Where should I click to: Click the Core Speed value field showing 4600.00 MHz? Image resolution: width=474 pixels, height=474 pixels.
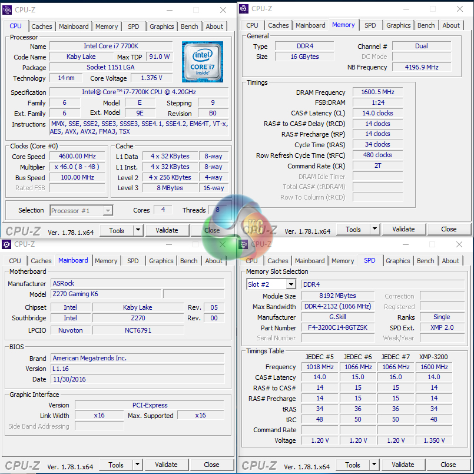click(x=77, y=156)
